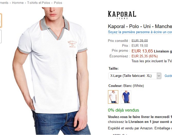Go to T-shirts et Polos breadcrumb
Viewport: 172px width, 135px height.
39,3
